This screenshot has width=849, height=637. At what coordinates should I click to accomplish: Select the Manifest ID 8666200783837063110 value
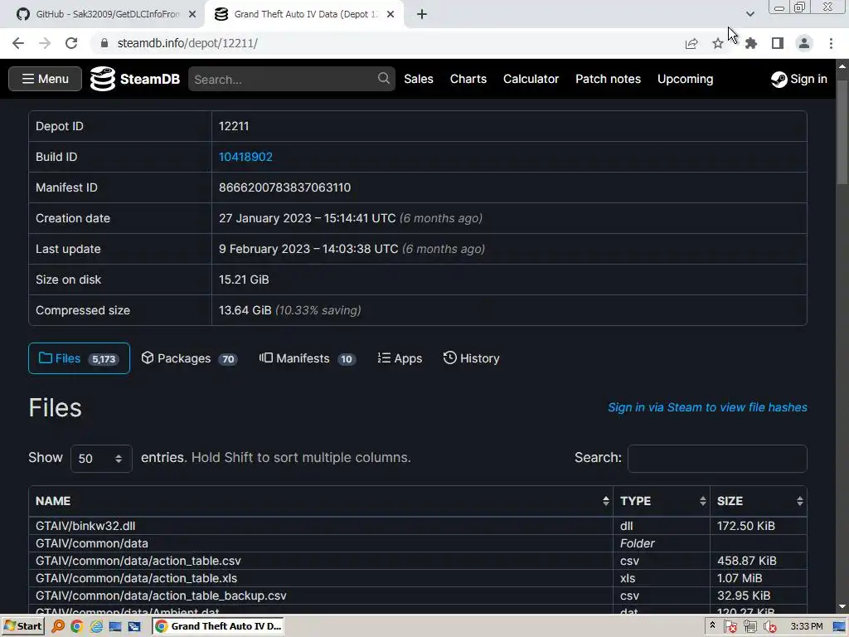pyautogui.click(x=285, y=187)
